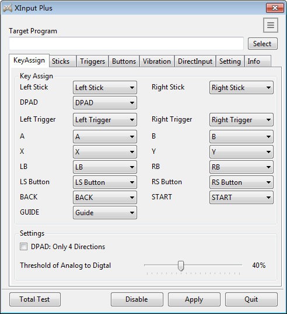The height and width of the screenshot is (314, 287).
Task: Open the Vibration tab
Action: point(157,61)
